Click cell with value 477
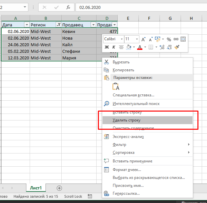Screen dimensions: 207x203 pyautogui.click(x=107, y=31)
